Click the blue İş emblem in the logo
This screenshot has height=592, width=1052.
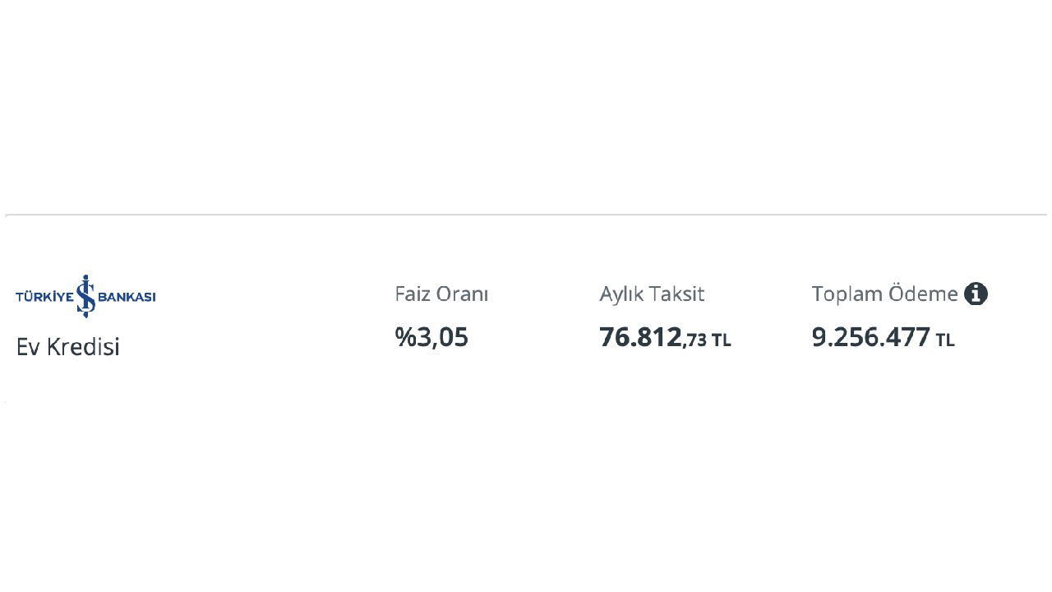pyautogui.click(x=85, y=296)
